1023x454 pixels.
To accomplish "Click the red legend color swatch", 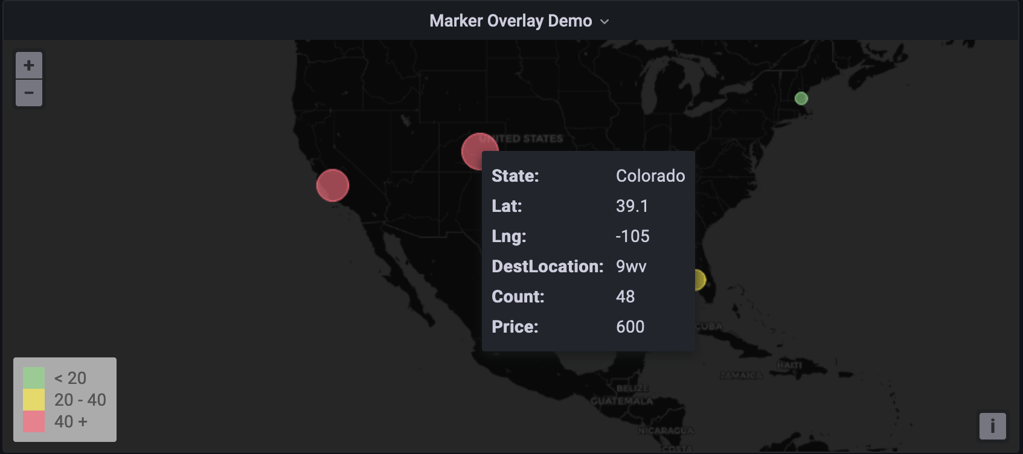I will coord(34,421).
